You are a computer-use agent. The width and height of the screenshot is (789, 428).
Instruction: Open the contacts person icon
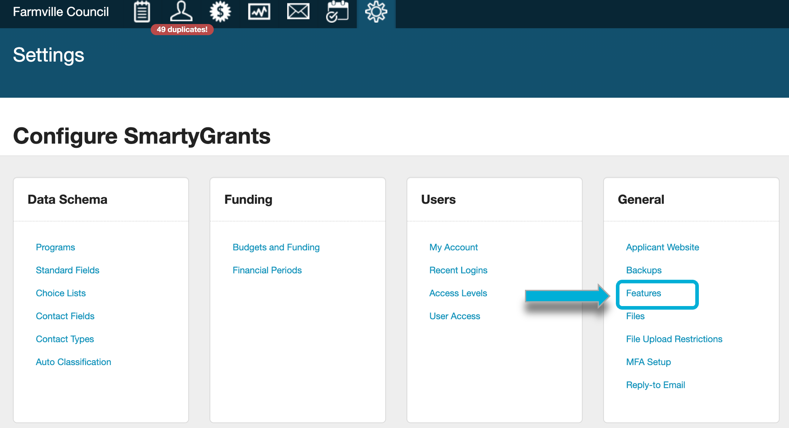click(181, 12)
